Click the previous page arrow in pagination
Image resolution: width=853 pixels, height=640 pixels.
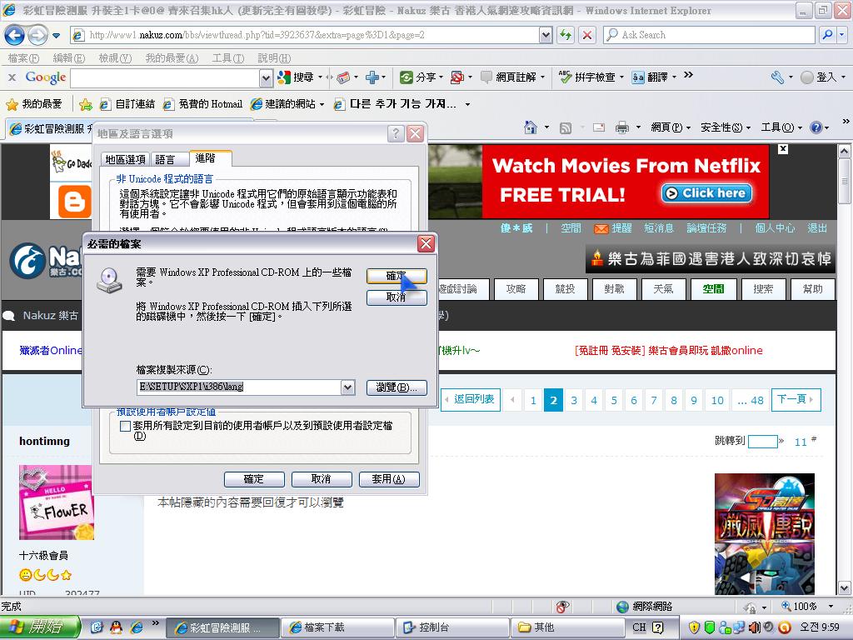512,401
